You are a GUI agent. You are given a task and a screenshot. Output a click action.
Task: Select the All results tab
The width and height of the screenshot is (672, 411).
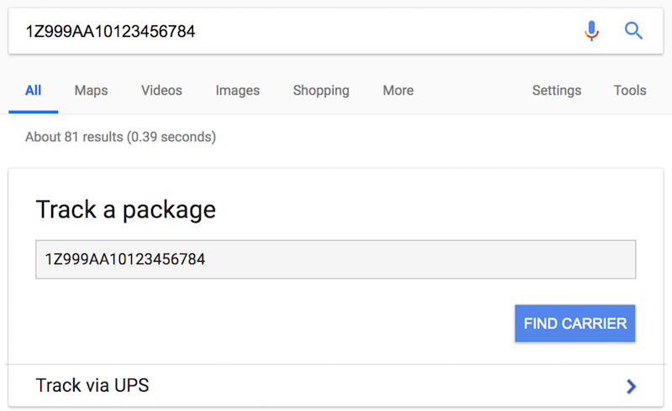tap(33, 91)
